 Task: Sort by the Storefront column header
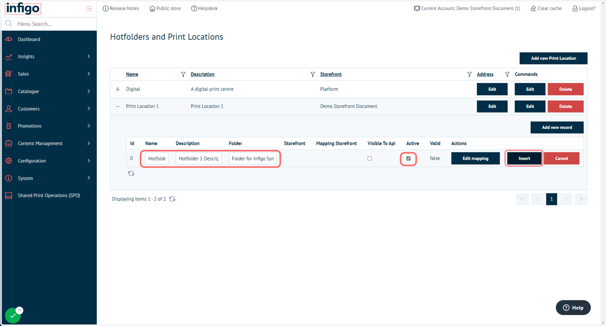click(331, 74)
